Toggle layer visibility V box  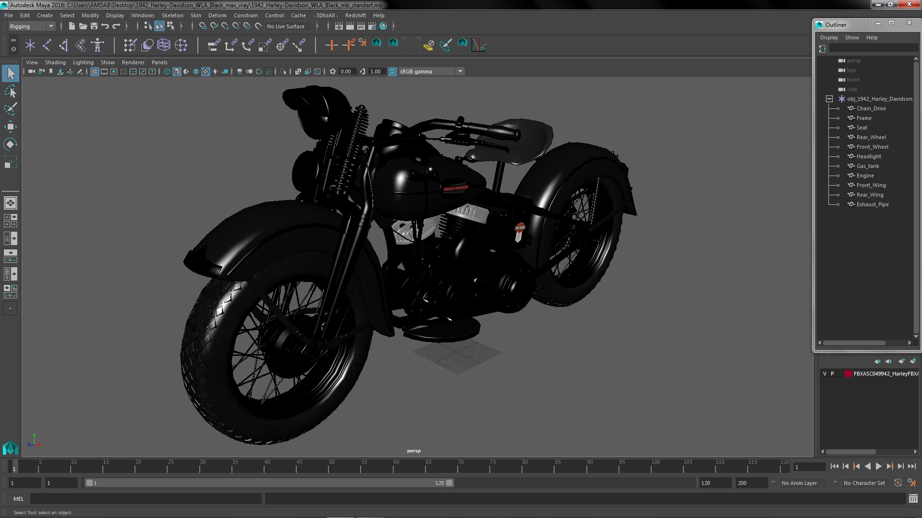coord(825,374)
